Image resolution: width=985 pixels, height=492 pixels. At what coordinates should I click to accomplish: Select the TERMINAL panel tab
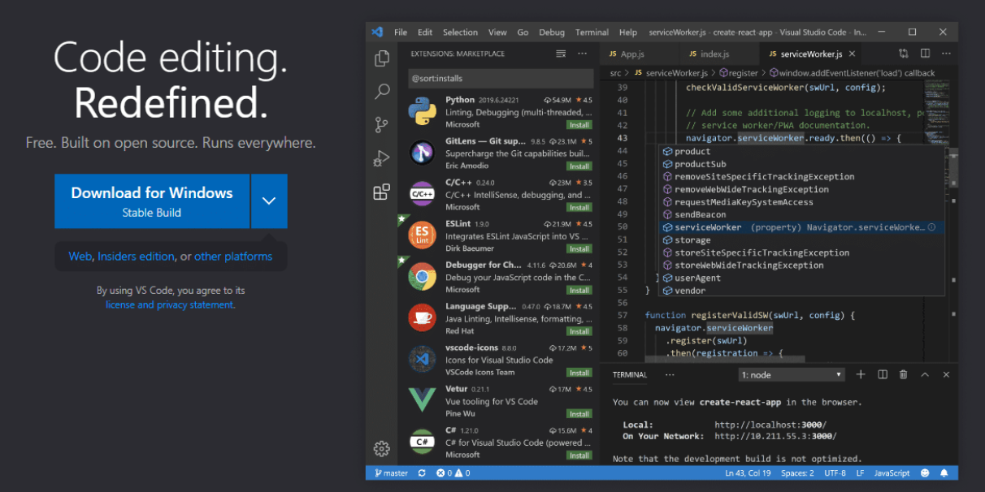[630, 375]
